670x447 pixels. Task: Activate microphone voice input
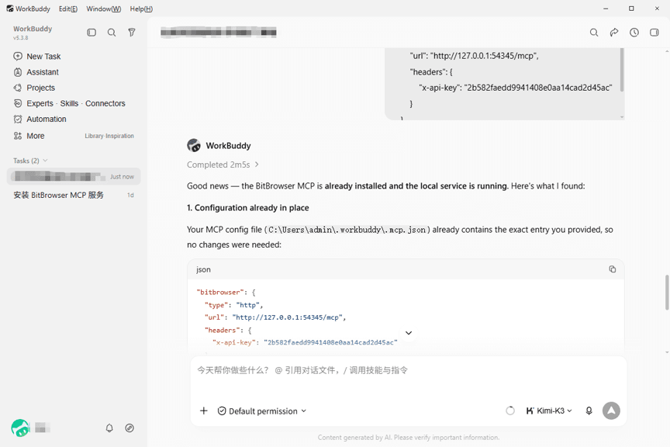589,411
